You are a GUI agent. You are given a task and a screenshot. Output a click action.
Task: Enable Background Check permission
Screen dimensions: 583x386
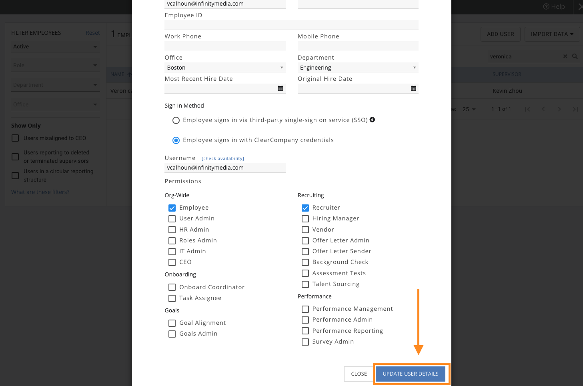click(305, 262)
